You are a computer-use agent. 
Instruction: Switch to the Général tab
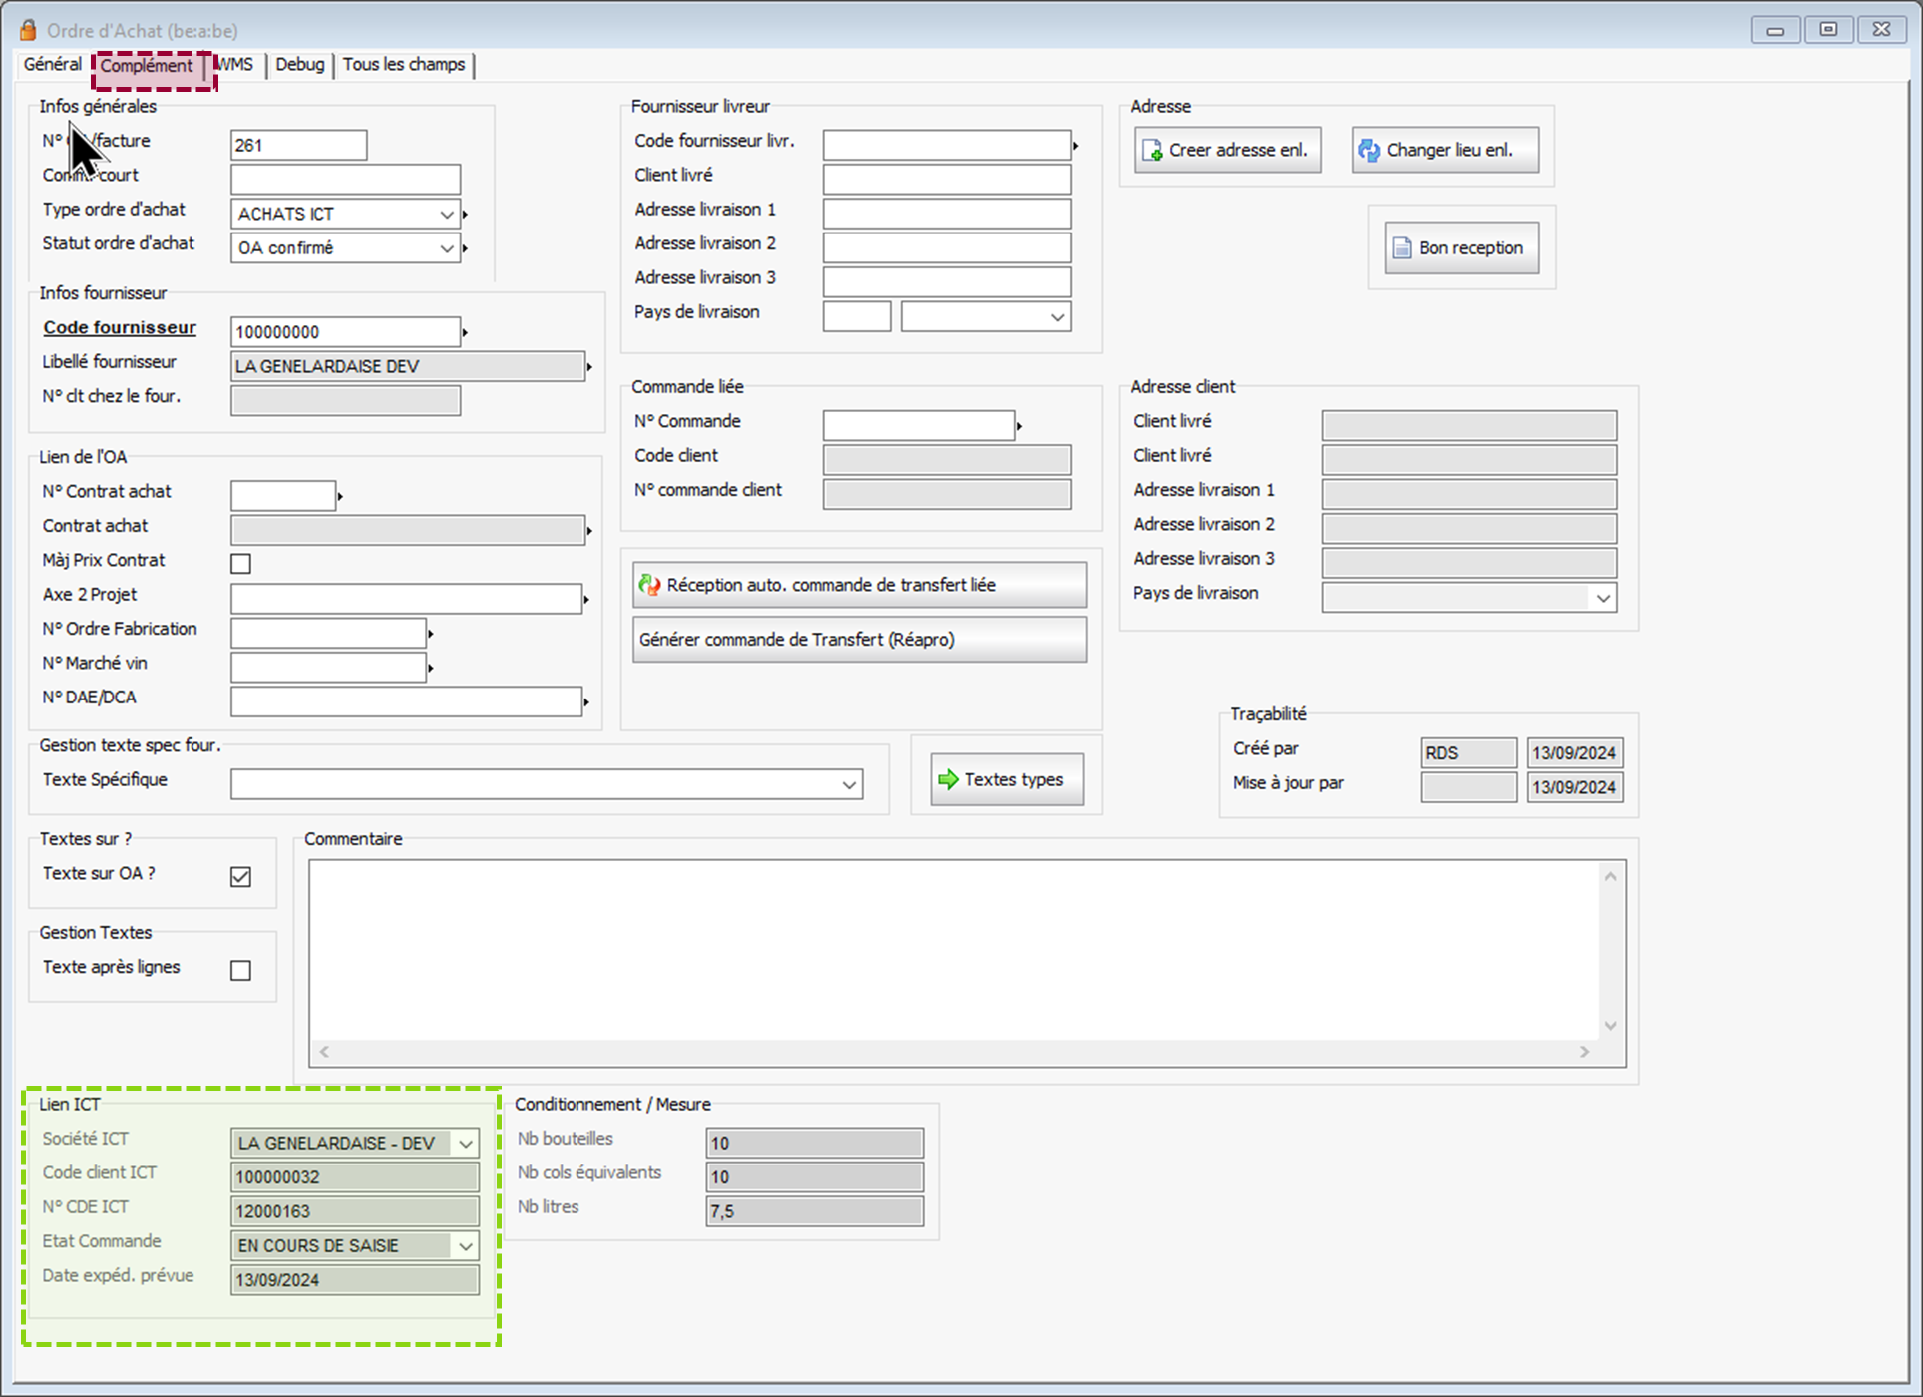click(52, 65)
